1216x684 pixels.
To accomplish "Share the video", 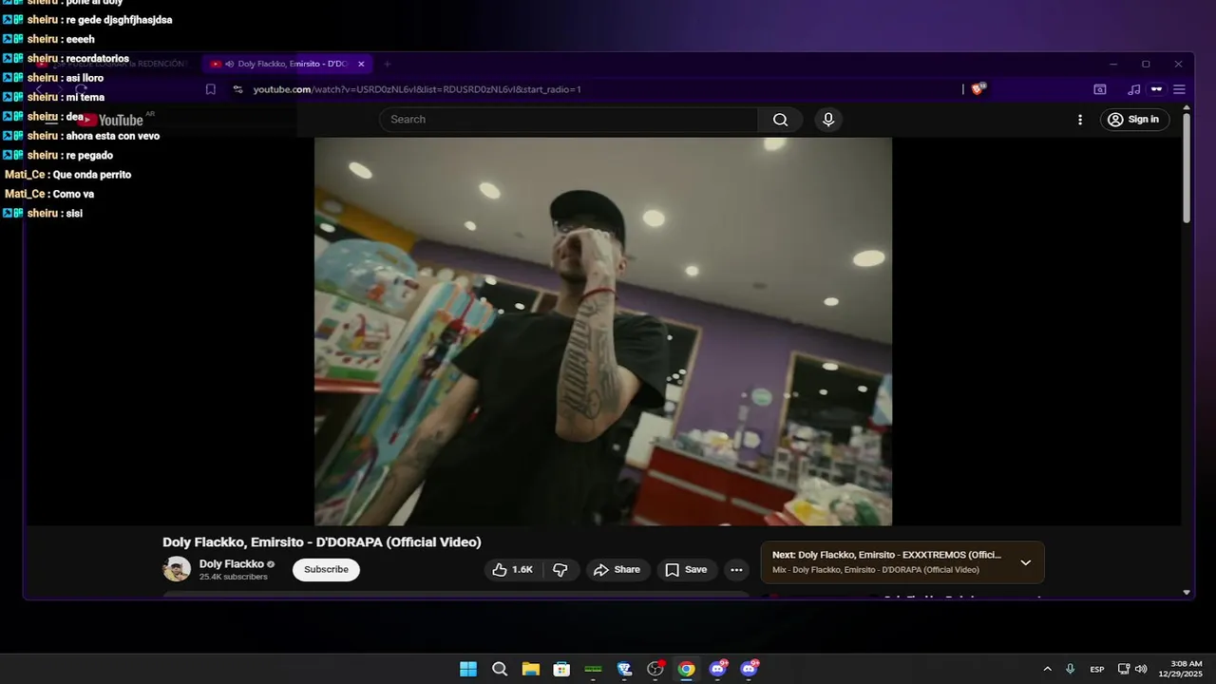I will point(617,570).
